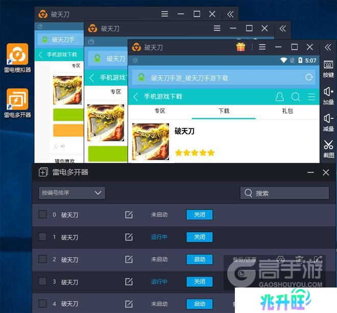The height and width of the screenshot is (313, 337).
Task: Click back arrow in middle window's teal bar
Action: point(92,77)
